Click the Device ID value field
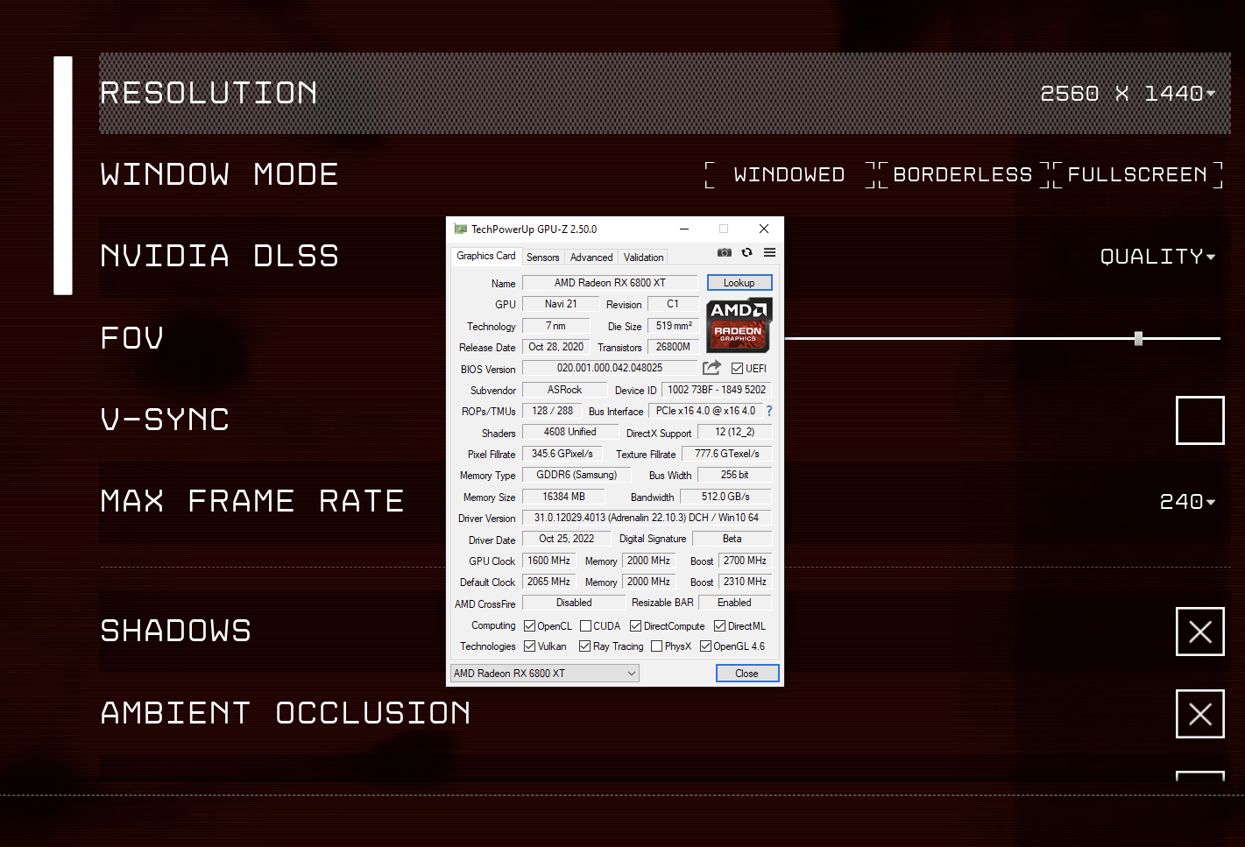The height and width of the screenshot is (847, 1245). (717, 390)
